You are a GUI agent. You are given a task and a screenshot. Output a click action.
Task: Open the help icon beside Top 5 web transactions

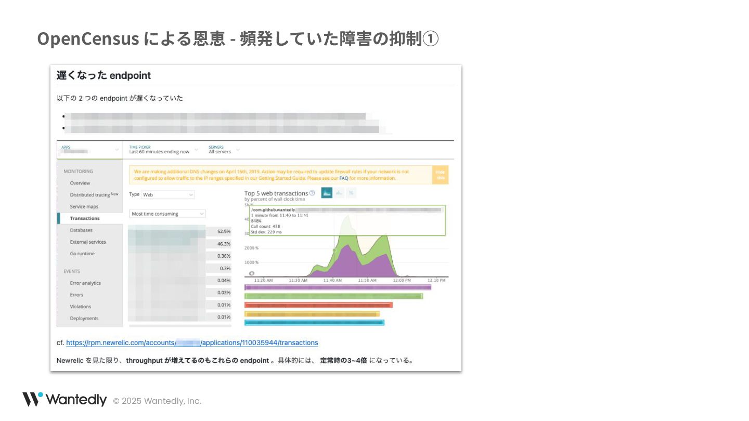pyautogui.click(x=312, y=193)
